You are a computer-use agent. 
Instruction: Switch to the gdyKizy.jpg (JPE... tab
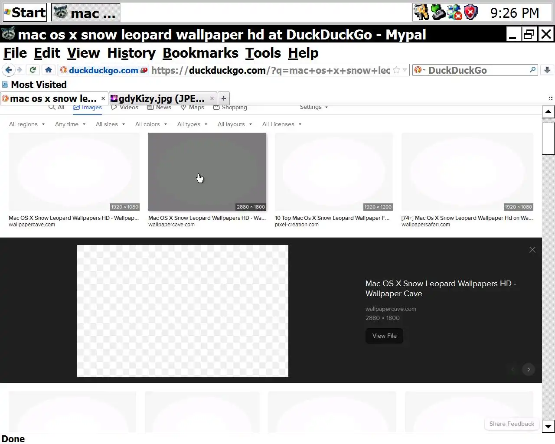coord(162,98)
